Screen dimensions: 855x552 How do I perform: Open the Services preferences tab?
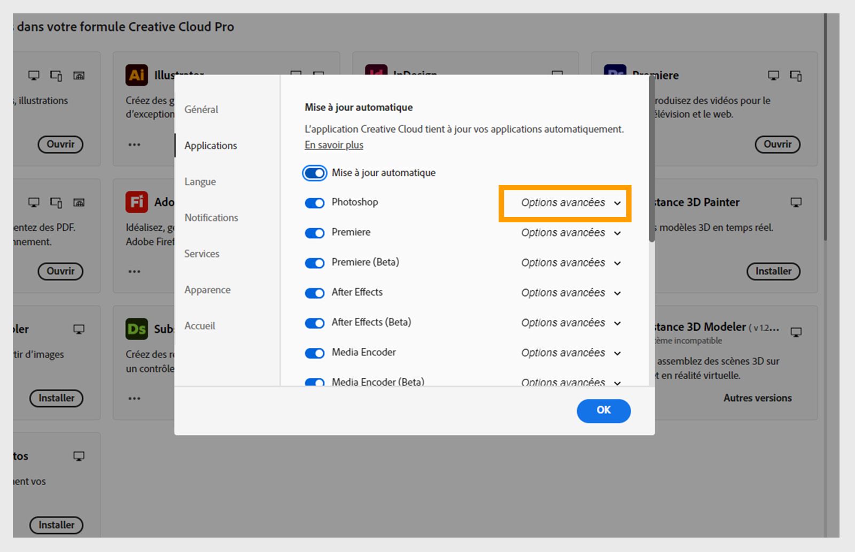coord(202,254)
